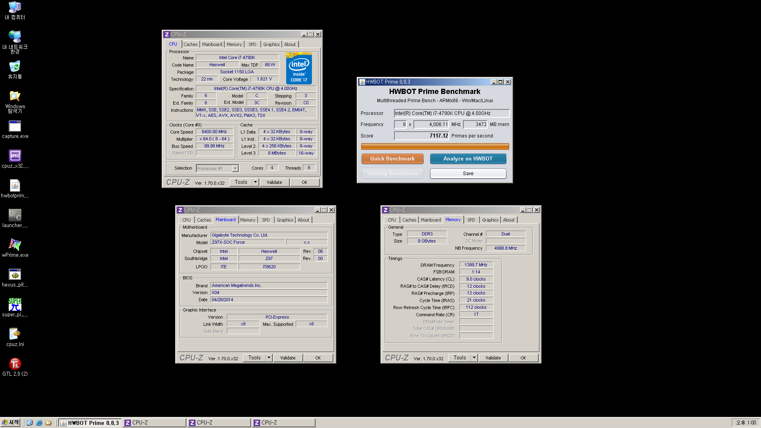The height and width of the screenshot is (428, 761).
Task: Open the Memory tab in the CPU window
Action: (234, 44)
